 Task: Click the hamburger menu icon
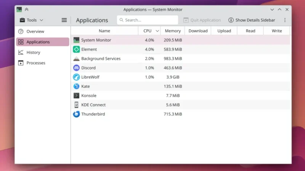coord(64,20)
